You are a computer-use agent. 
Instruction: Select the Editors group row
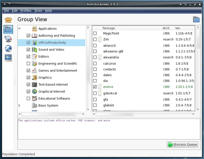tap(44, 56)
